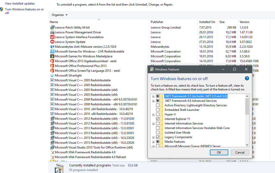
Task: Click the Lenovo Power Management Driver icon
Action: [x=52, y=32]
